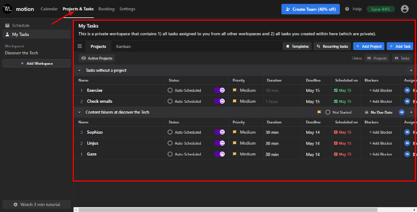Image resolution: width=417 pixels, height=212 pixels.
Task: Switch to the Booking tab
Action: tap(106, 9)
